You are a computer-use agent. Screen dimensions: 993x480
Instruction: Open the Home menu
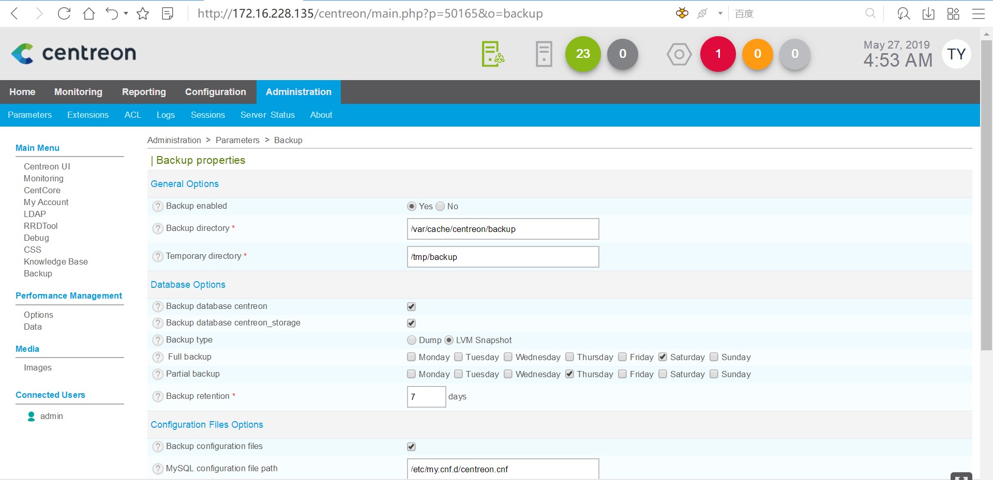click(22, 92)
